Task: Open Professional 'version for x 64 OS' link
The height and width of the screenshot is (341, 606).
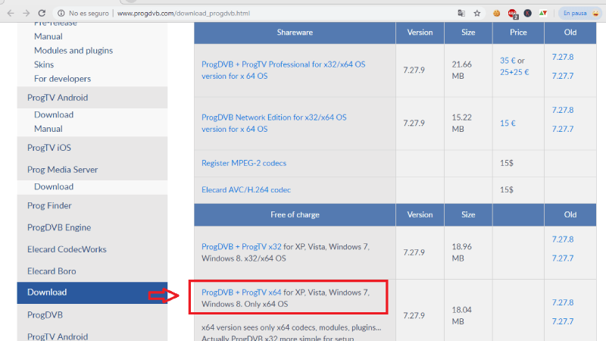Action: (x=235, y=76)
